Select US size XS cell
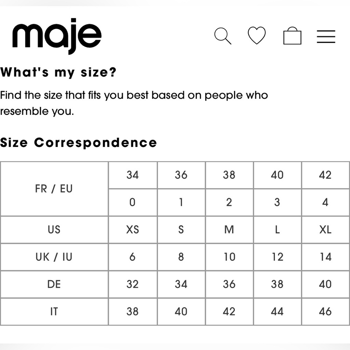Viewport: 350px width, 350px height. click(132, 230)
